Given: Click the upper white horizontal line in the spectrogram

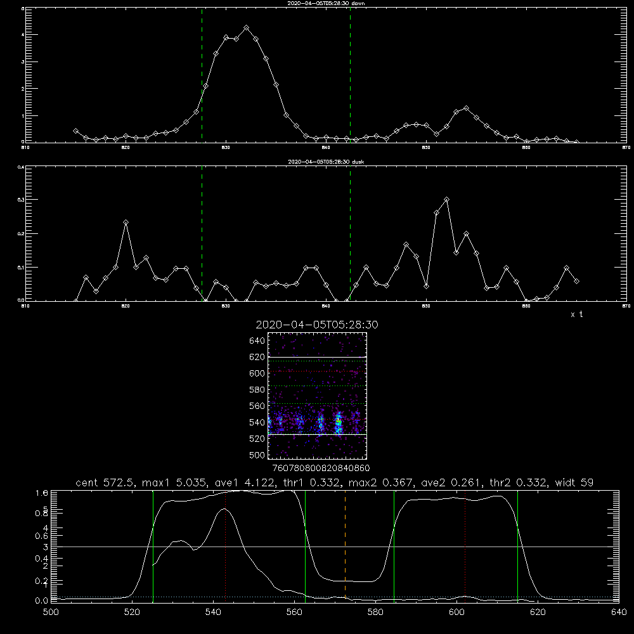Looking at the screenshot, I should click(x=317, y=357).
